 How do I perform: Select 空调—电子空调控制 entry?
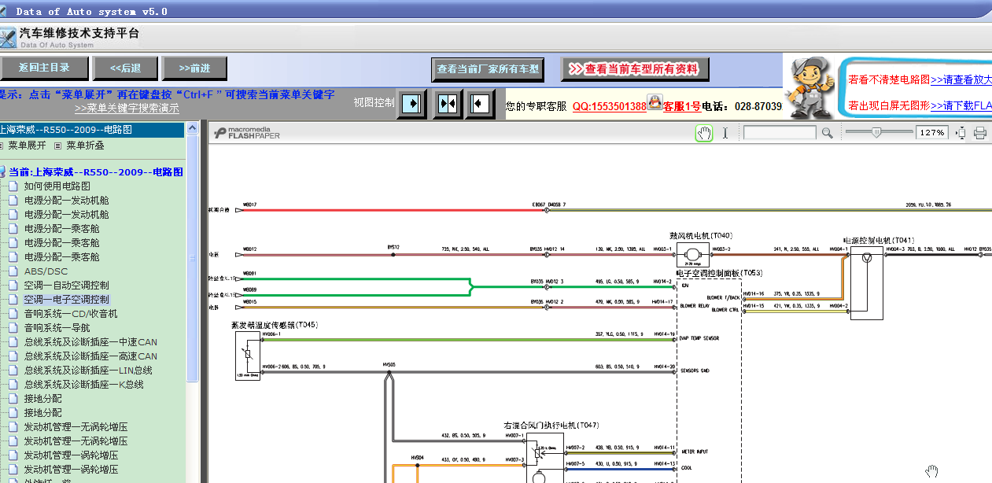click(66, 300)
